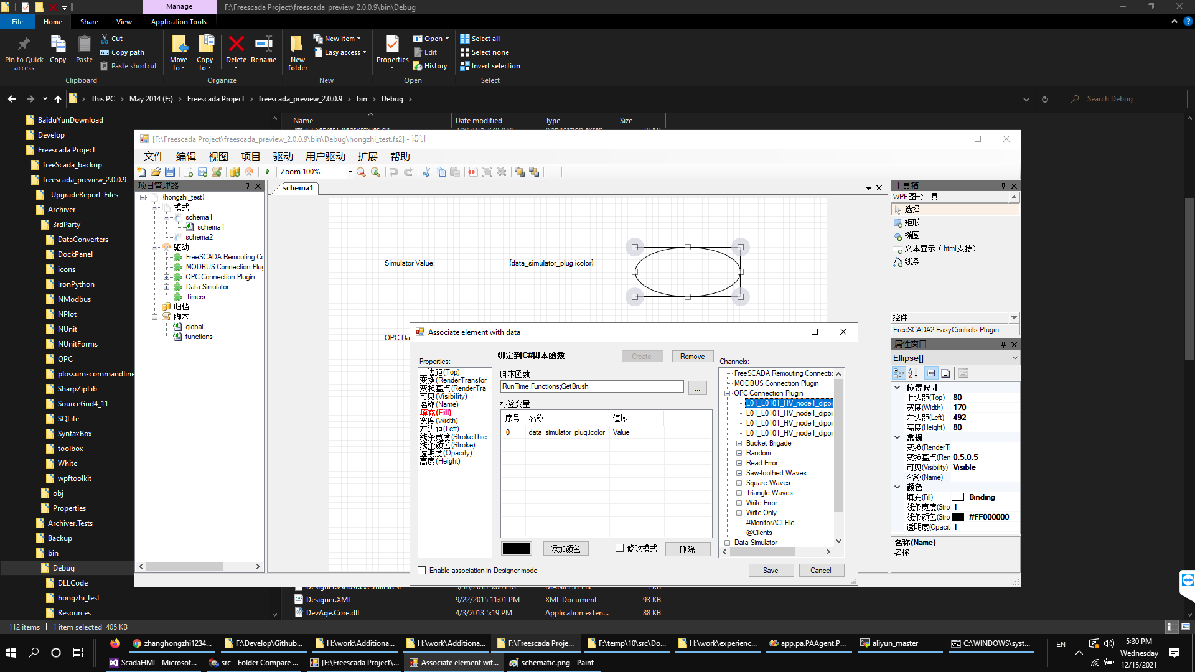Open the Zoom 100% dropdown
Screen dimensions: 1195x672
349,172
